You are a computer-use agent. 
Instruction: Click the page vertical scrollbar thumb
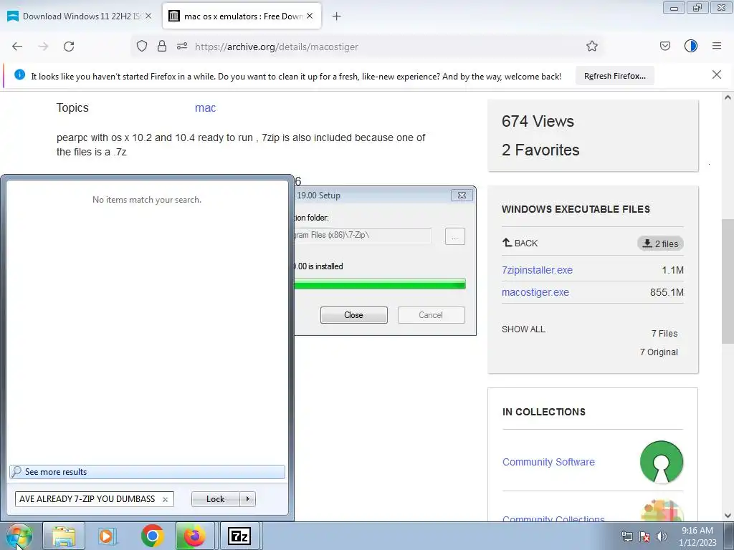(728, 280)
